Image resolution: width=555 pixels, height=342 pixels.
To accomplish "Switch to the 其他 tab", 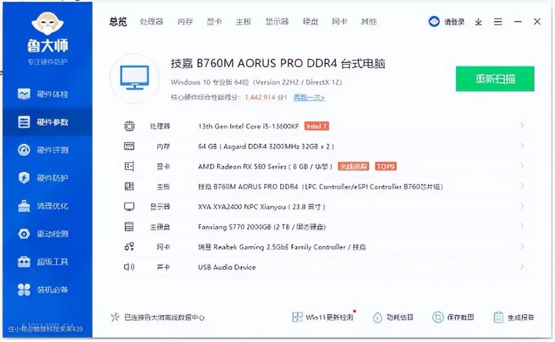I will click(x=368, y=22).
